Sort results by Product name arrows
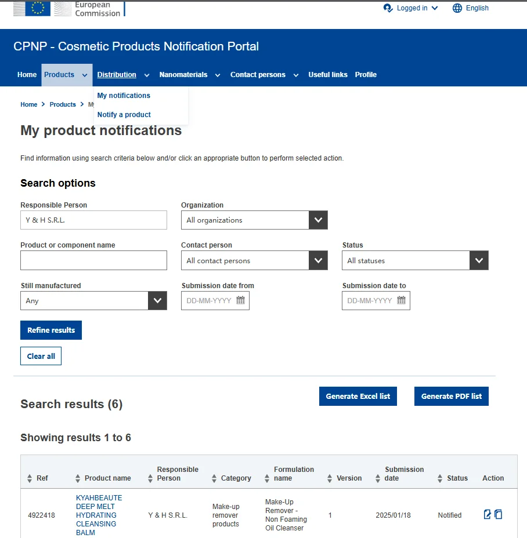The height and width of the screenshot is (538, 527). point(78,478)
